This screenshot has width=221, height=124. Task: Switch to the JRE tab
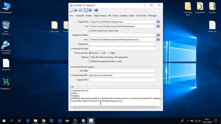[109, 15]
